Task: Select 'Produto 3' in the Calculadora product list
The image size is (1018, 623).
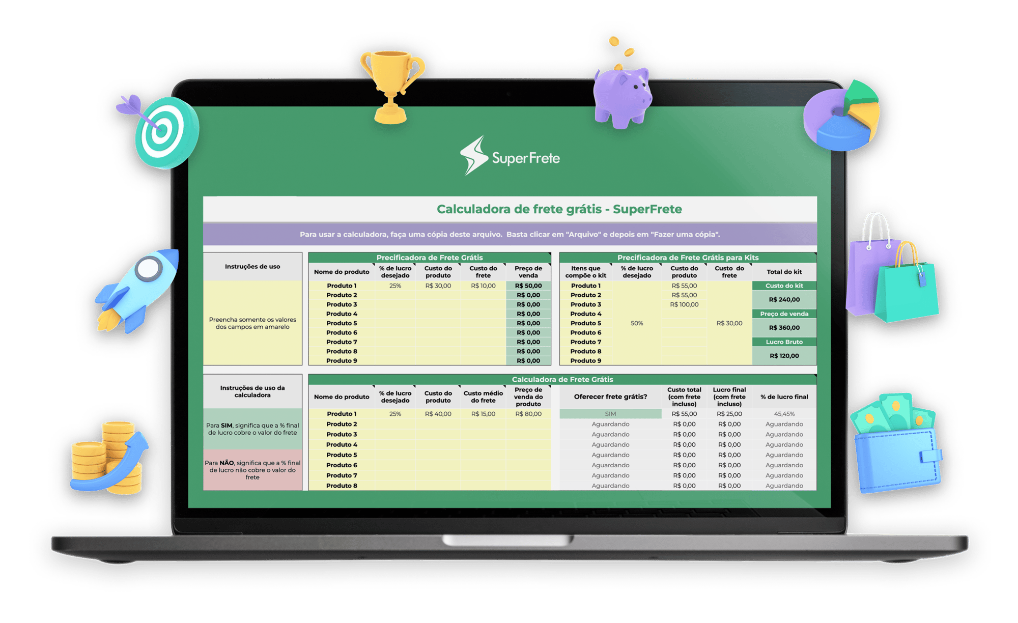Action: [x=342, y=434]
